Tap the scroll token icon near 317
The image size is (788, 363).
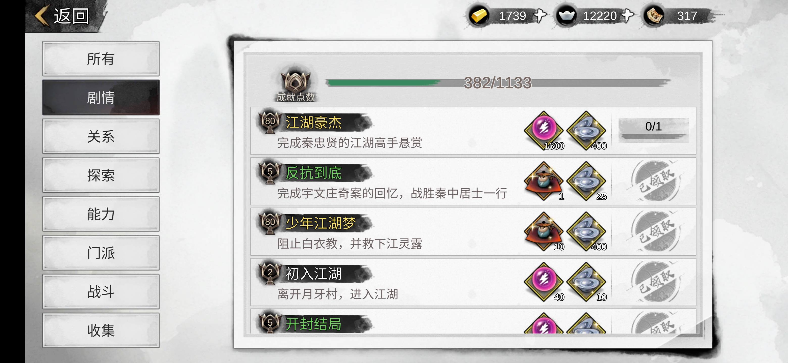click(654, 16)
